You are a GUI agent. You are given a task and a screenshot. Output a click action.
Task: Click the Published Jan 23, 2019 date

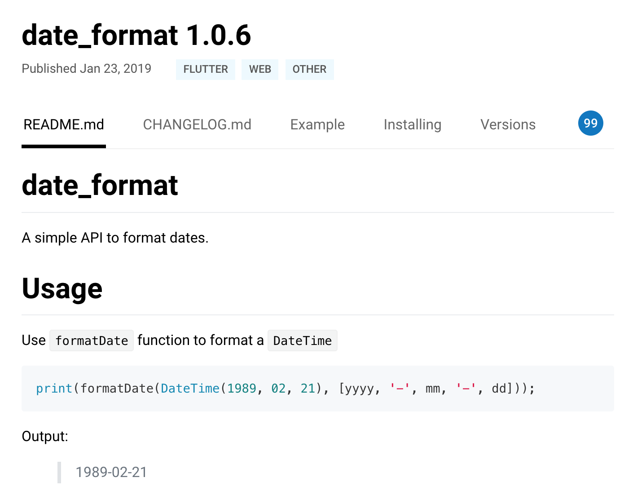(87, 69)
